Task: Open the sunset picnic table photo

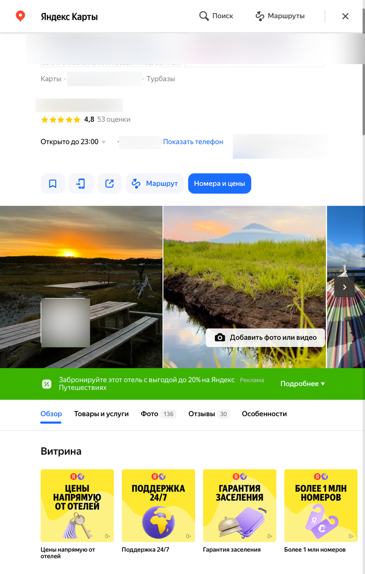Action: click(x=81, y=286)
